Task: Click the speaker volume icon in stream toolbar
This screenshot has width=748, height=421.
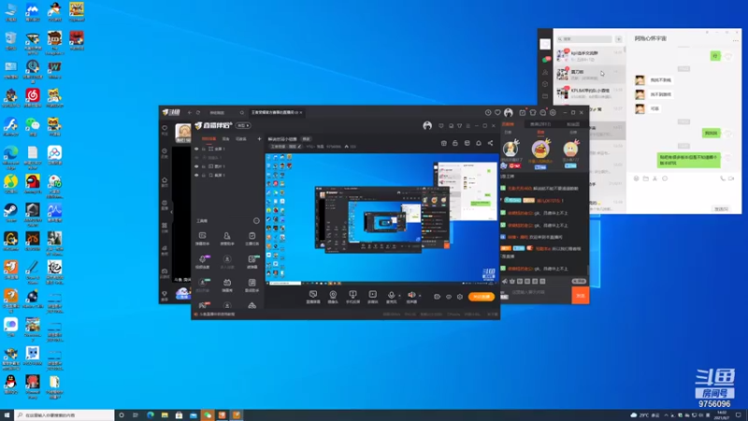Action: click(x=411, y=295)
